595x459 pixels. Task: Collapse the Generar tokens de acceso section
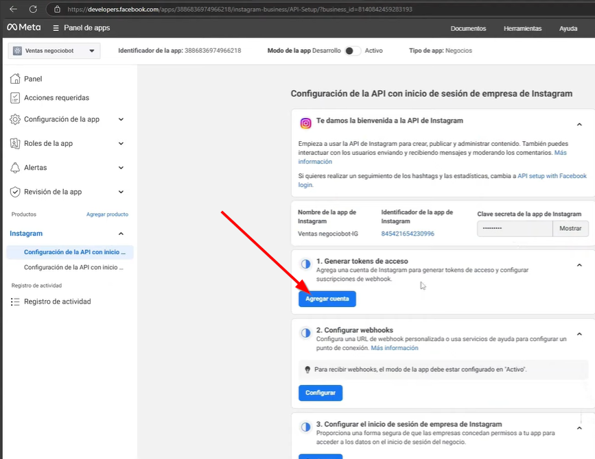click(x=579, y=265)
